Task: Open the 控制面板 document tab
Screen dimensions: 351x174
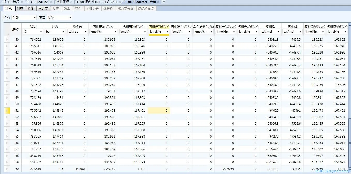Action: point(63,2)
